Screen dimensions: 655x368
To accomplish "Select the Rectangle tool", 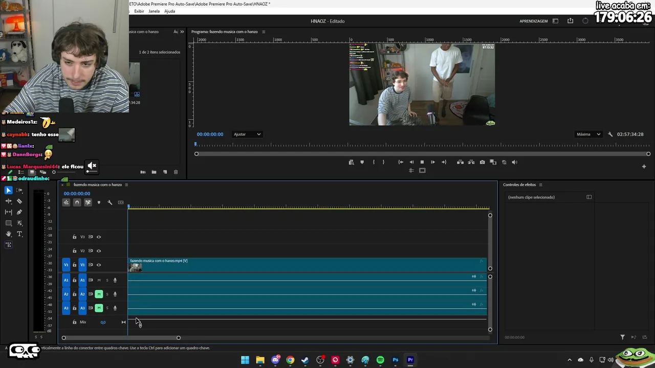I will point(9,223).
